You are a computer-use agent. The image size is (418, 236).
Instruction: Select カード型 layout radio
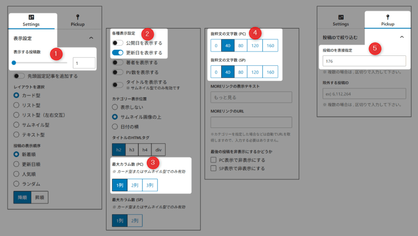click(x=16, y=95)
